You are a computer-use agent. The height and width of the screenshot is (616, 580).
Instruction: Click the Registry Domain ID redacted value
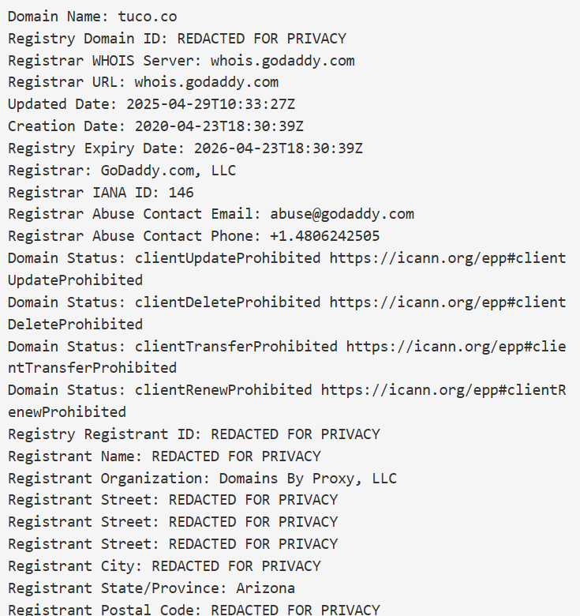click(262, 39)
